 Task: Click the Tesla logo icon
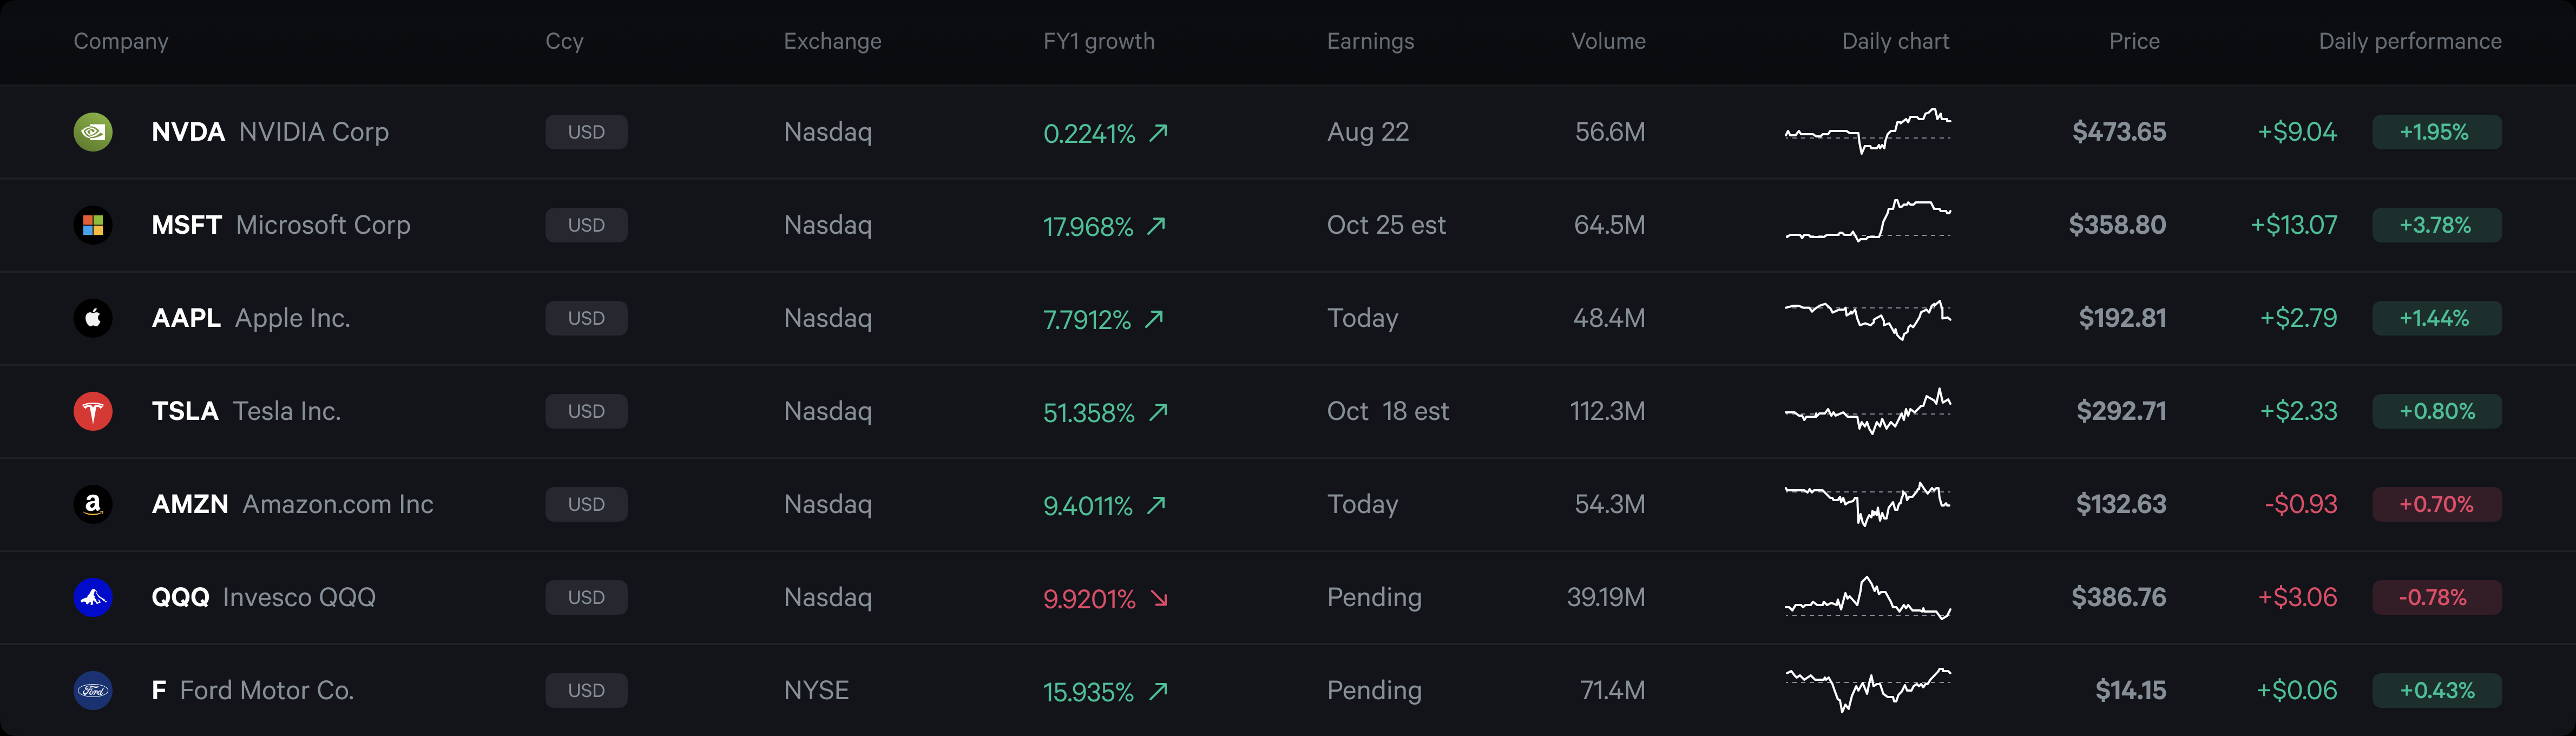point(93,411)
